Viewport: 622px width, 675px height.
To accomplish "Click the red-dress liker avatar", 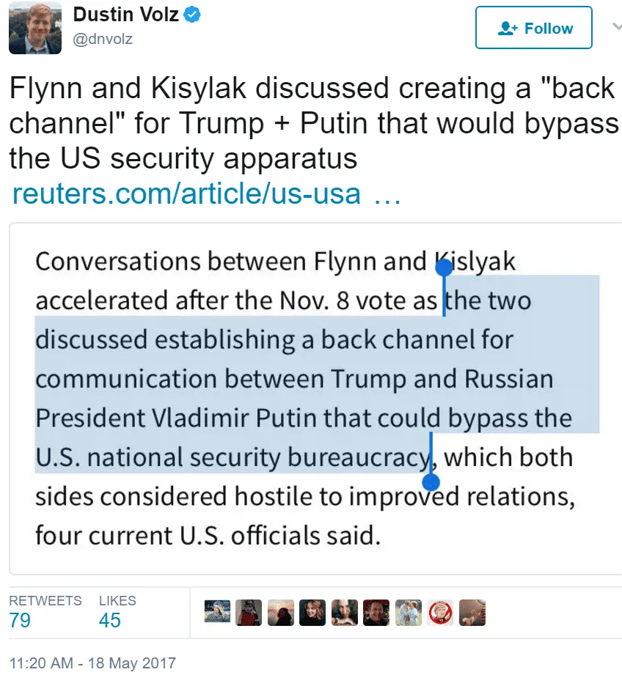I will coord(249,613).
